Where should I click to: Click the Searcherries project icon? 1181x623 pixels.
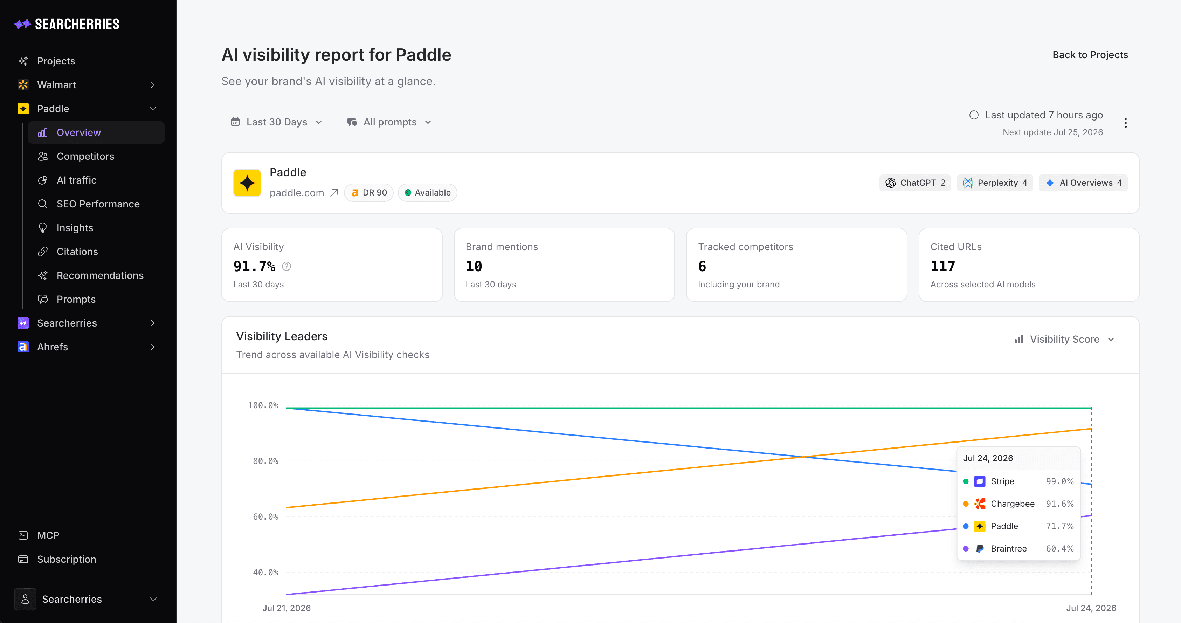pyautogui.click(x=23, y=323)
